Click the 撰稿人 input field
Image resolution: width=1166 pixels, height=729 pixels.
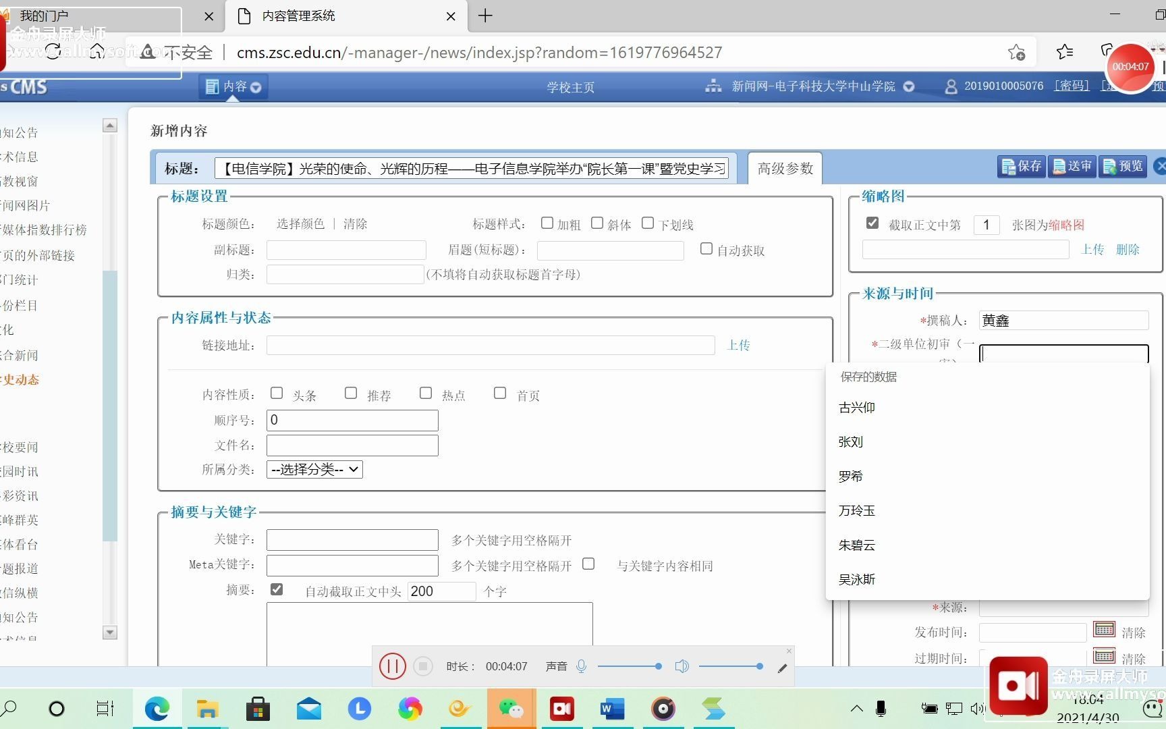[1063, 320]
